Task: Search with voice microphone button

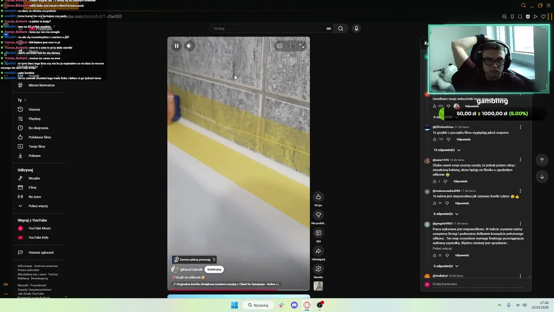Action: [356, 29]
